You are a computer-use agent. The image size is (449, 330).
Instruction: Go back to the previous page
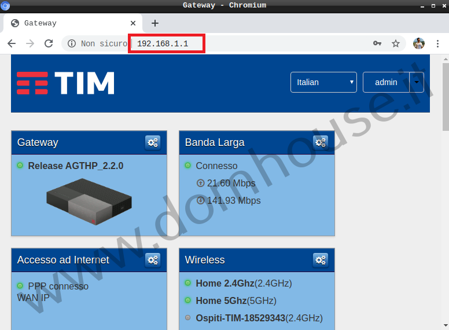[x=12, y=43]
